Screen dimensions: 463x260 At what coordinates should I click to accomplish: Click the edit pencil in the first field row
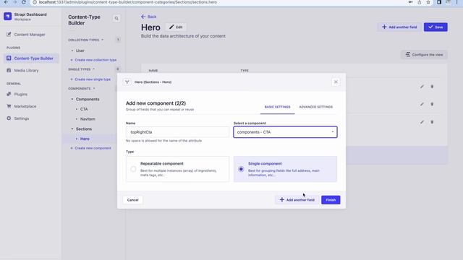(422, 87)
